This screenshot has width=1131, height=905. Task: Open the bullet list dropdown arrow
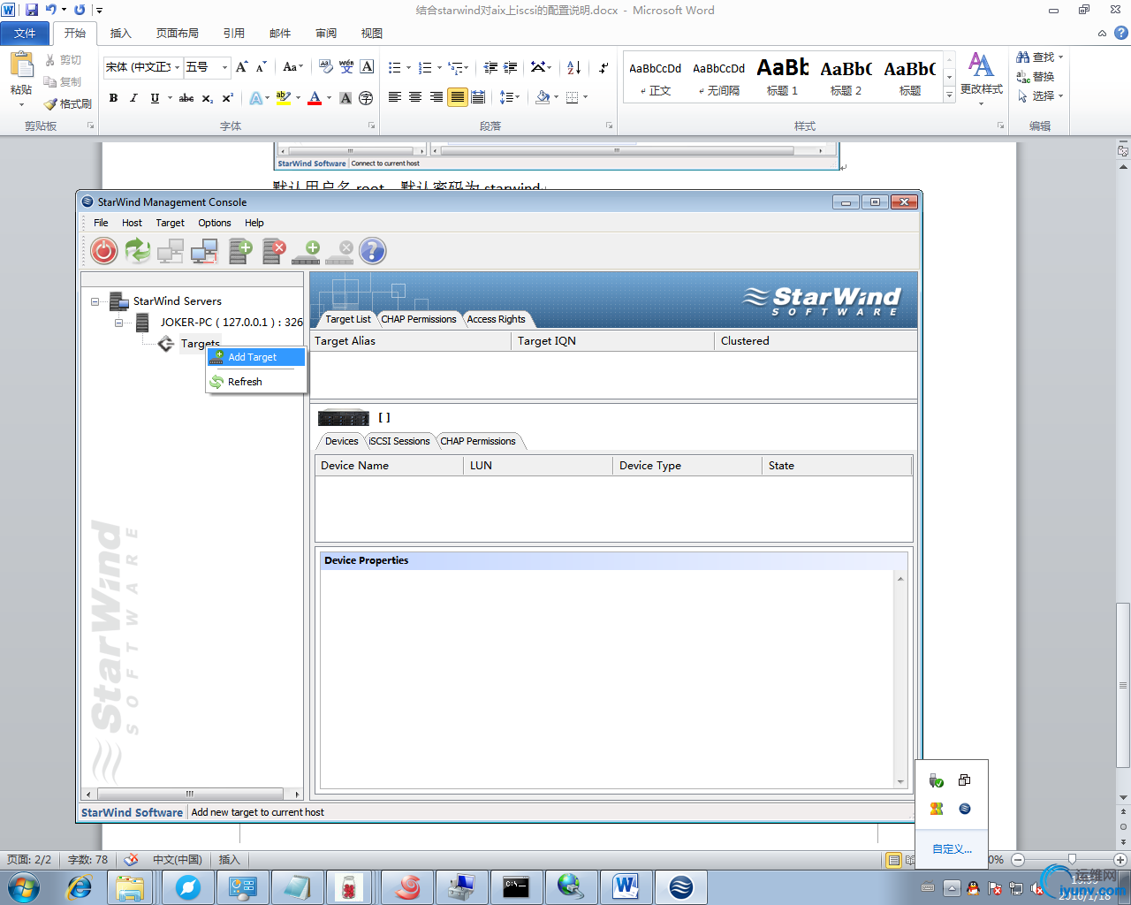pyautogui.click(x=408, y=67)
